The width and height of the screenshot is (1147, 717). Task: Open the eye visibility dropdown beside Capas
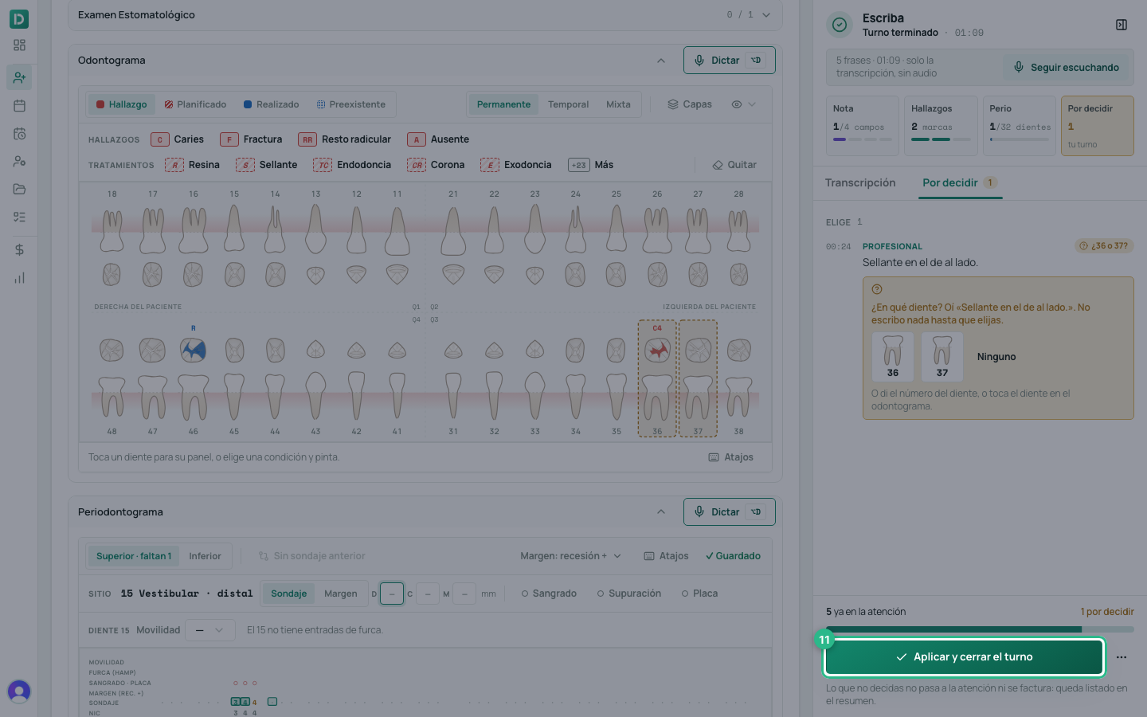743,104
